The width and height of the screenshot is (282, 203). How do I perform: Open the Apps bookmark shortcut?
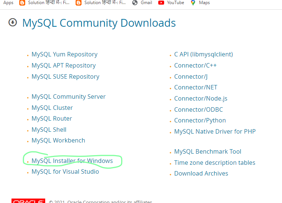click(x=8, y=3)
